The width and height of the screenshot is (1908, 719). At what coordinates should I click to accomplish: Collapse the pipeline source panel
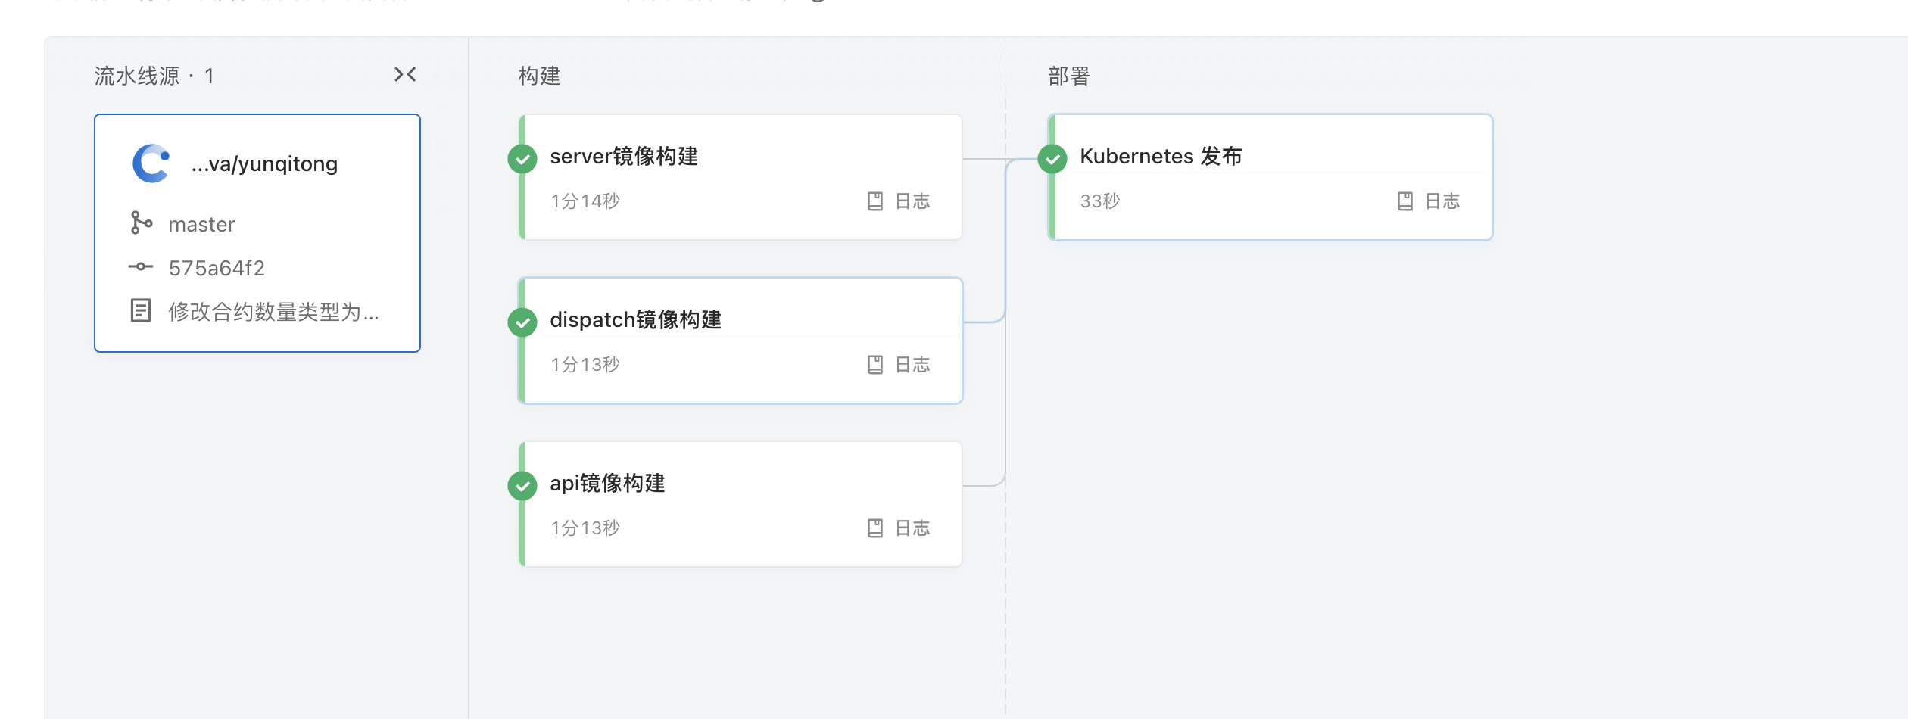[405, 74]
